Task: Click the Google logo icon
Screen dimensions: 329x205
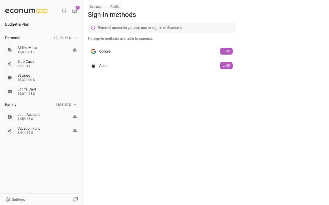Action: 94,51
